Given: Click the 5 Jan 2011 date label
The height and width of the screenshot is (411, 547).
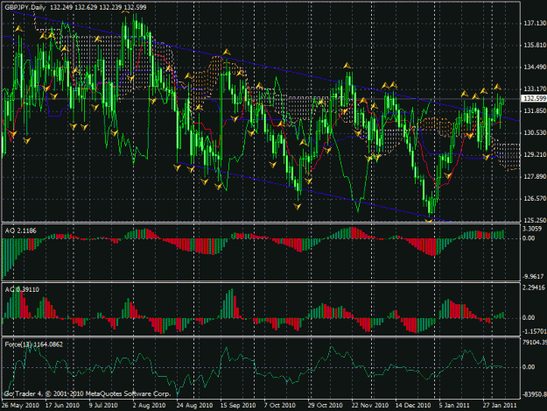Looking at the screenshot, I should tap(454, 406).
